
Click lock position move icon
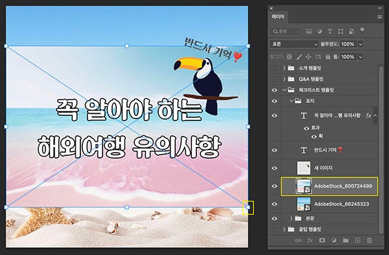click(309, 57)
